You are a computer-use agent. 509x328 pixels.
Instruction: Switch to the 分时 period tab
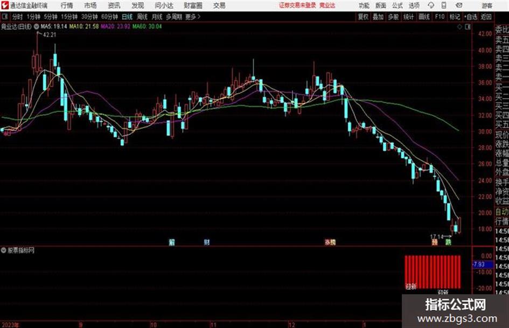18,17
